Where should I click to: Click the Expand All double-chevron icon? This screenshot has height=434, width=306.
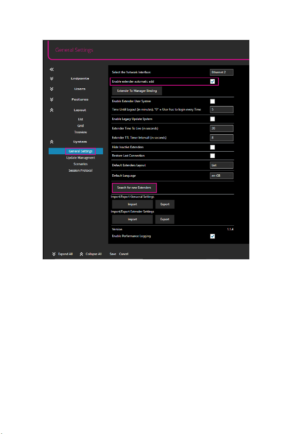(54, 254)
